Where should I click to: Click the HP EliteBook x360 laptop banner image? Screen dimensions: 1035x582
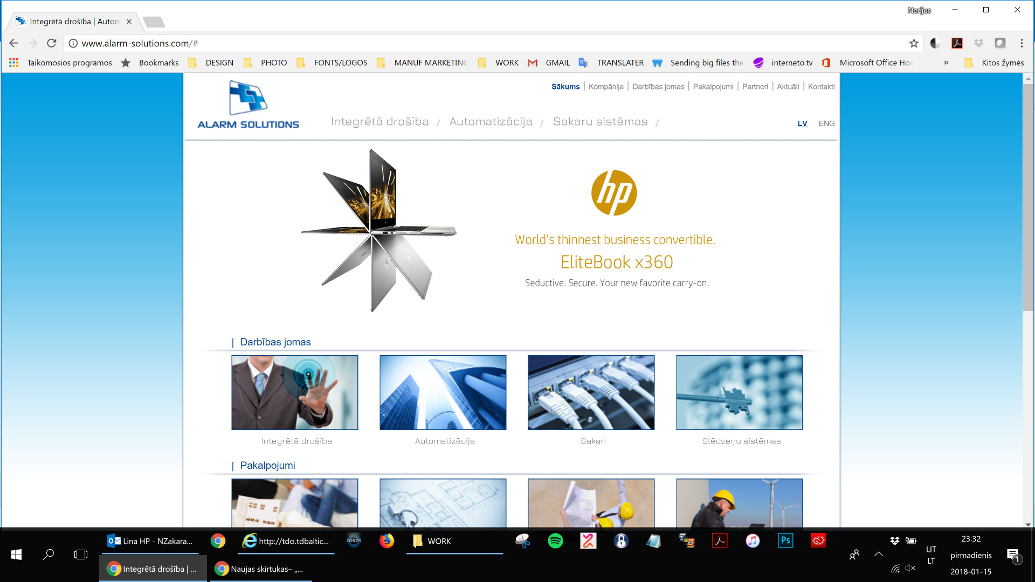[x=378, y=230]
